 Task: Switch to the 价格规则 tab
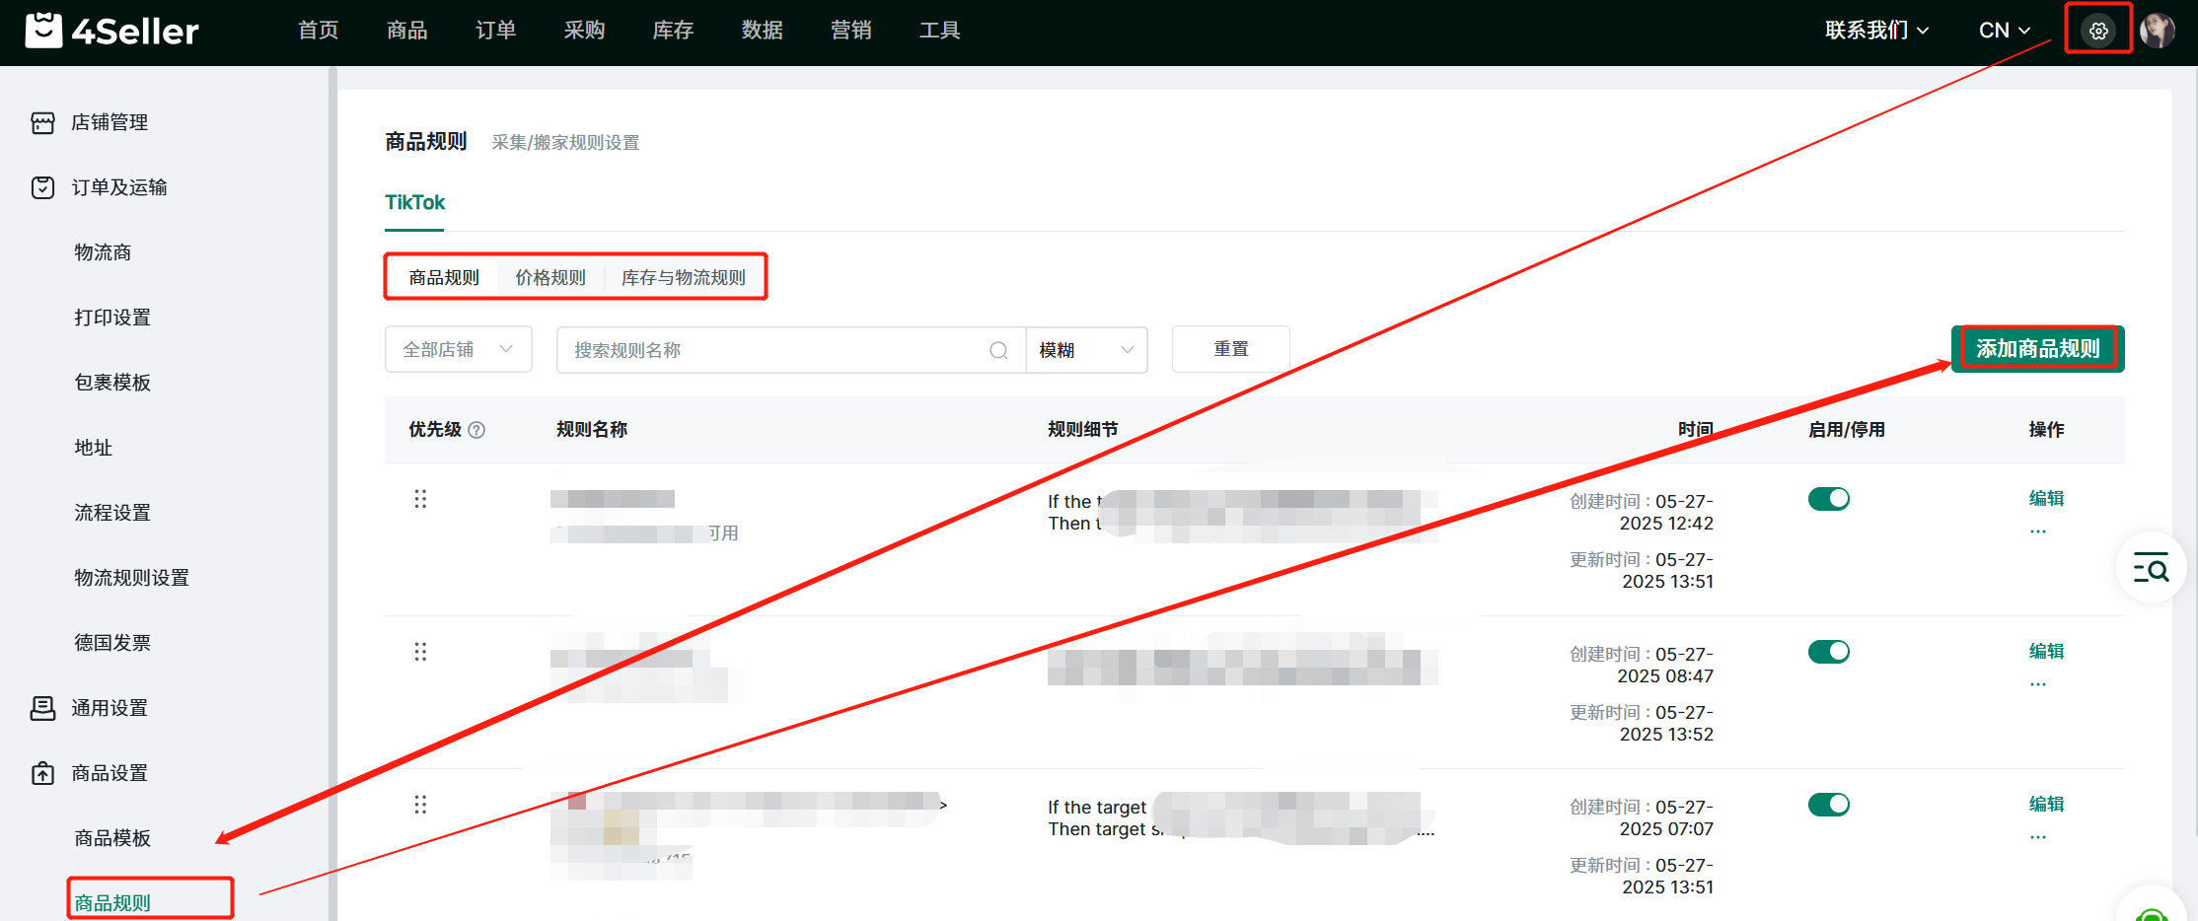click(549, 278)
